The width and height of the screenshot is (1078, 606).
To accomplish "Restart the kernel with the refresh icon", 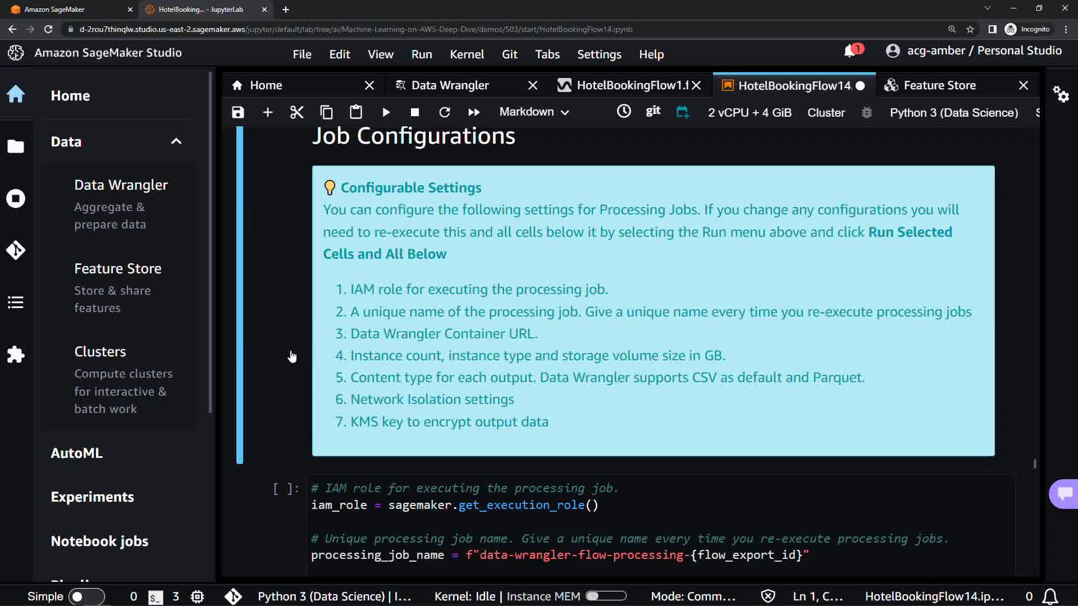I will 444,112.
